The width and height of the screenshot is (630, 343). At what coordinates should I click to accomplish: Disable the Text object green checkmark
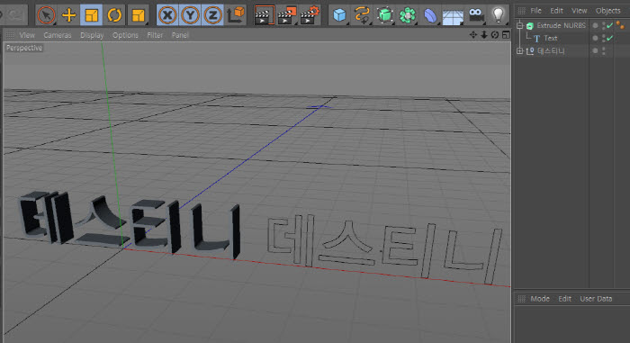tap(610, 38)
